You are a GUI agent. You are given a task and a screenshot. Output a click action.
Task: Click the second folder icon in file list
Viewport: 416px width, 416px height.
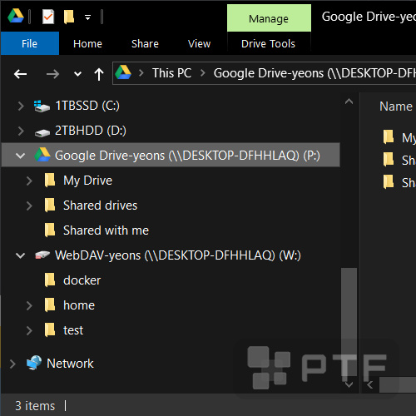[x=389, y=160]
